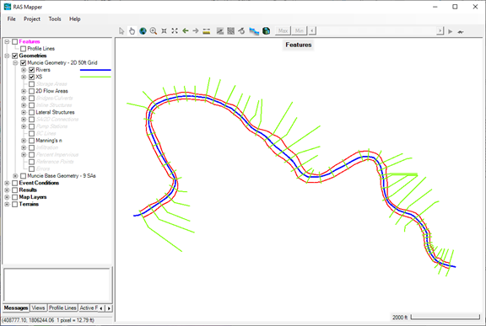Expand the XS tree node
486x326 pixels.
pos(24,77)
